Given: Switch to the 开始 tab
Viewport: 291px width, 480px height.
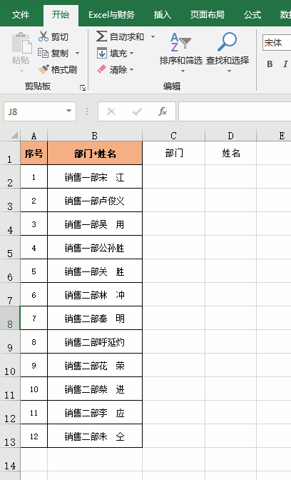Looking at the screenshot, I should [x=61, y=15].
